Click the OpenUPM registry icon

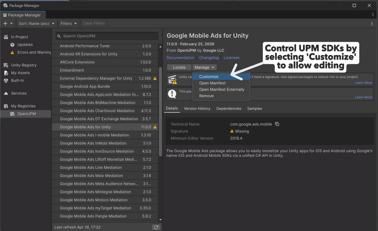pyautogui.click(x=12, y=114)
